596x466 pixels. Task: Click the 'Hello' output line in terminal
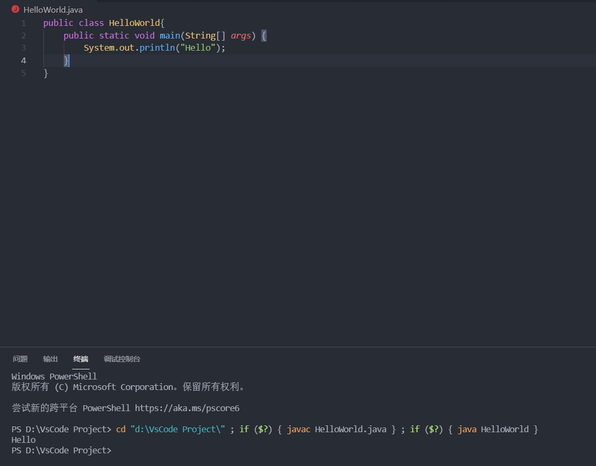click(x=24, y=440)
